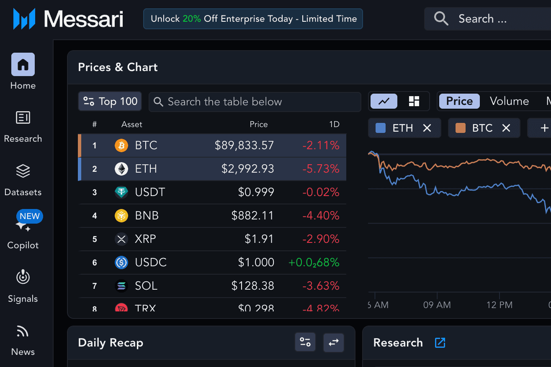Viewport: 551px width, 367px height.
Task: Click the USDT tether coin icon
Action: (x=121, y=192)
